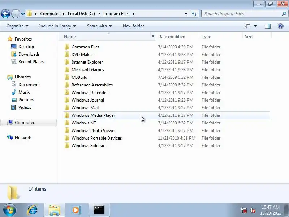The width and height of the screenshot is (289, 217).
Task: Select the Windows Defender folder icon
Action: point(67,93)
